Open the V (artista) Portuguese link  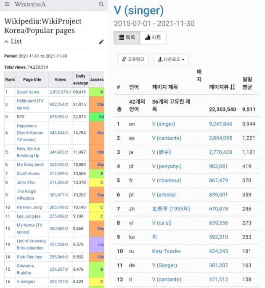[164, 194]
